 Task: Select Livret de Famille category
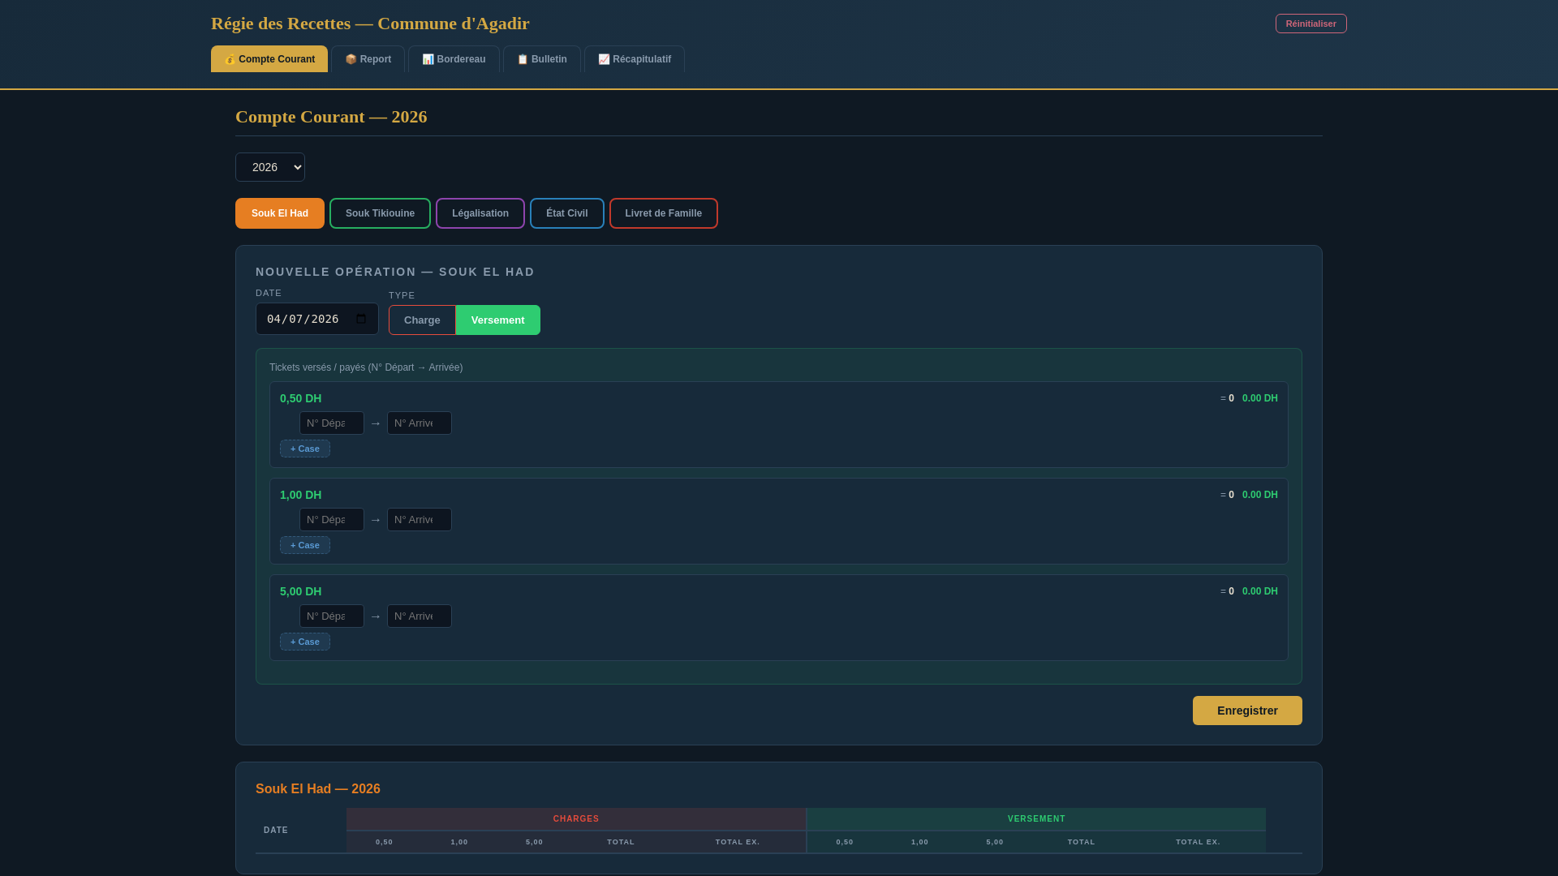(663, 213)
